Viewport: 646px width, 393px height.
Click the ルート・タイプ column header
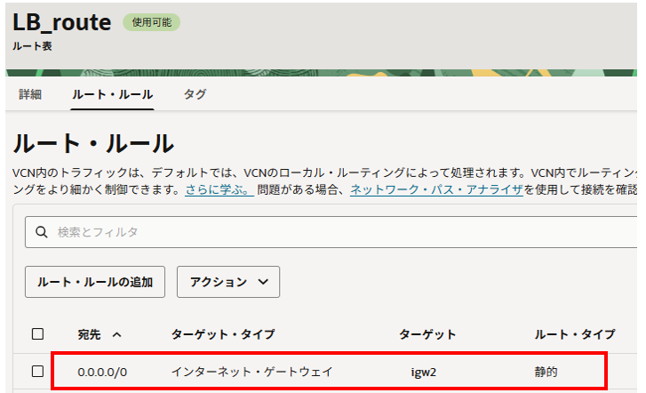pyautogui.click(x=574, y=334)
